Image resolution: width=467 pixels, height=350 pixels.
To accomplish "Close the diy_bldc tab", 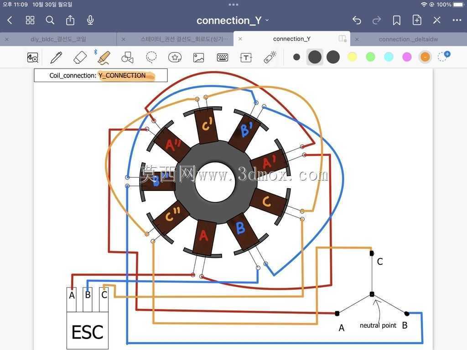I will pos(7,39).
